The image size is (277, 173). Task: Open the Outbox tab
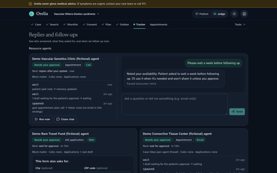122,24
